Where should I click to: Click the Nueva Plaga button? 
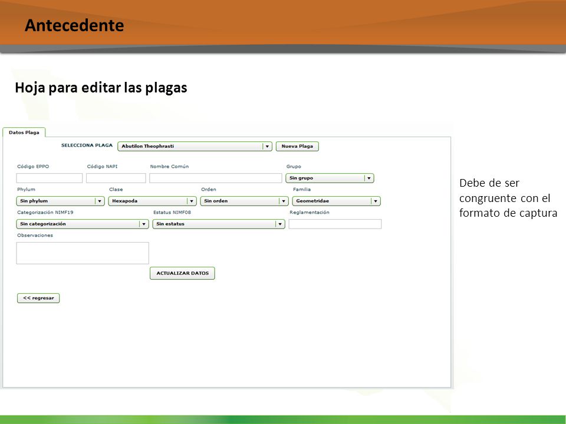click(x=297, y=146)
